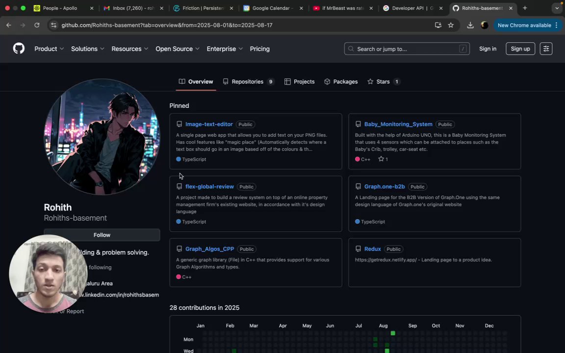
Task: Click the browser address bar URL
Action: (167, 25)
